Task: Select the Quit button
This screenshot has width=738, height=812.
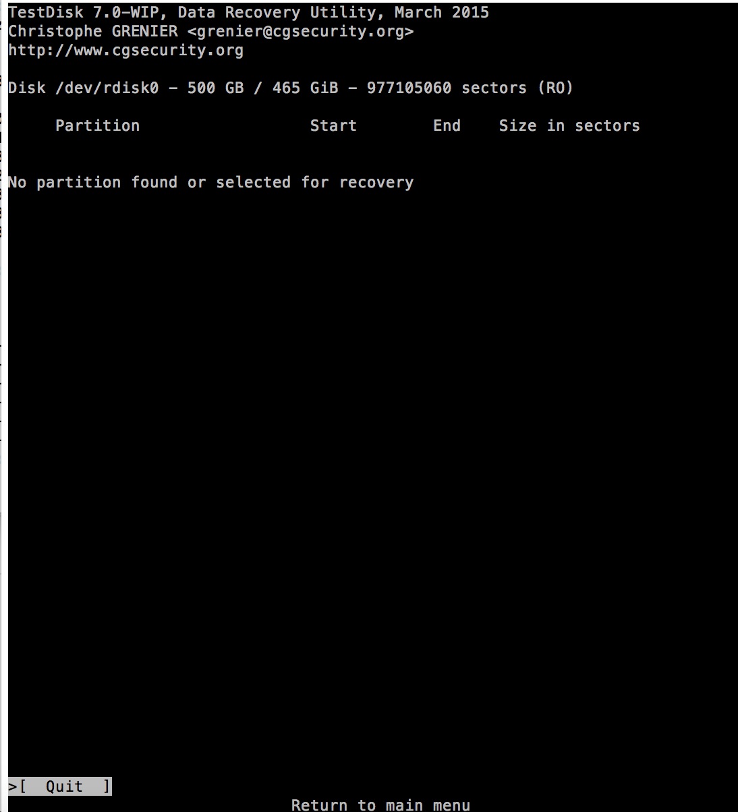Action: (x=65, y=786)
